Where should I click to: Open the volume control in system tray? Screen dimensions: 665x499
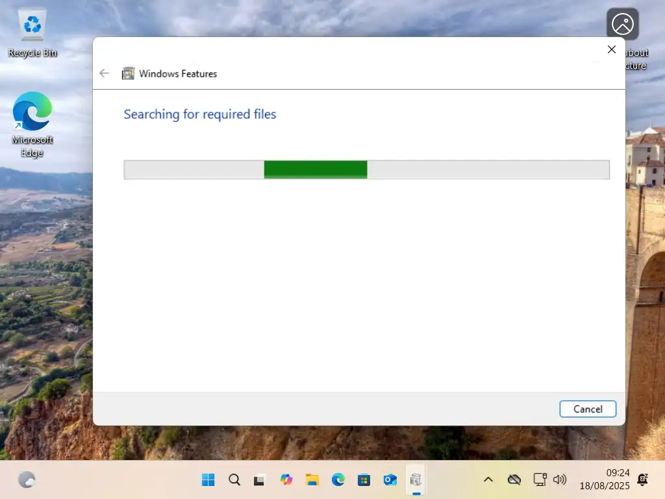pos(559,480)
